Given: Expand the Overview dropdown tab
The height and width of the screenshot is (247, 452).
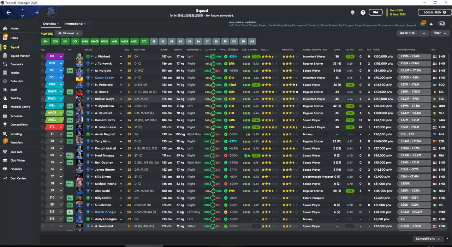Looking at the screenshot, I should pyautogui.click(x=51, y=24).
